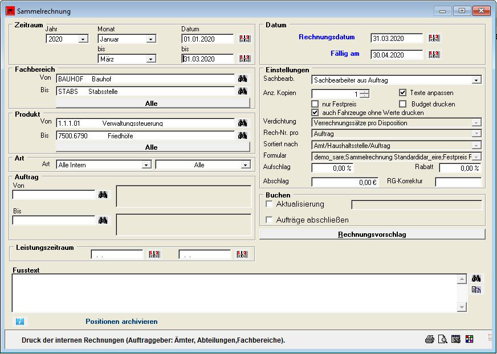Click the blue info icon at bottom left
Viewport: 497px width, 354px height.
point(20,322)
